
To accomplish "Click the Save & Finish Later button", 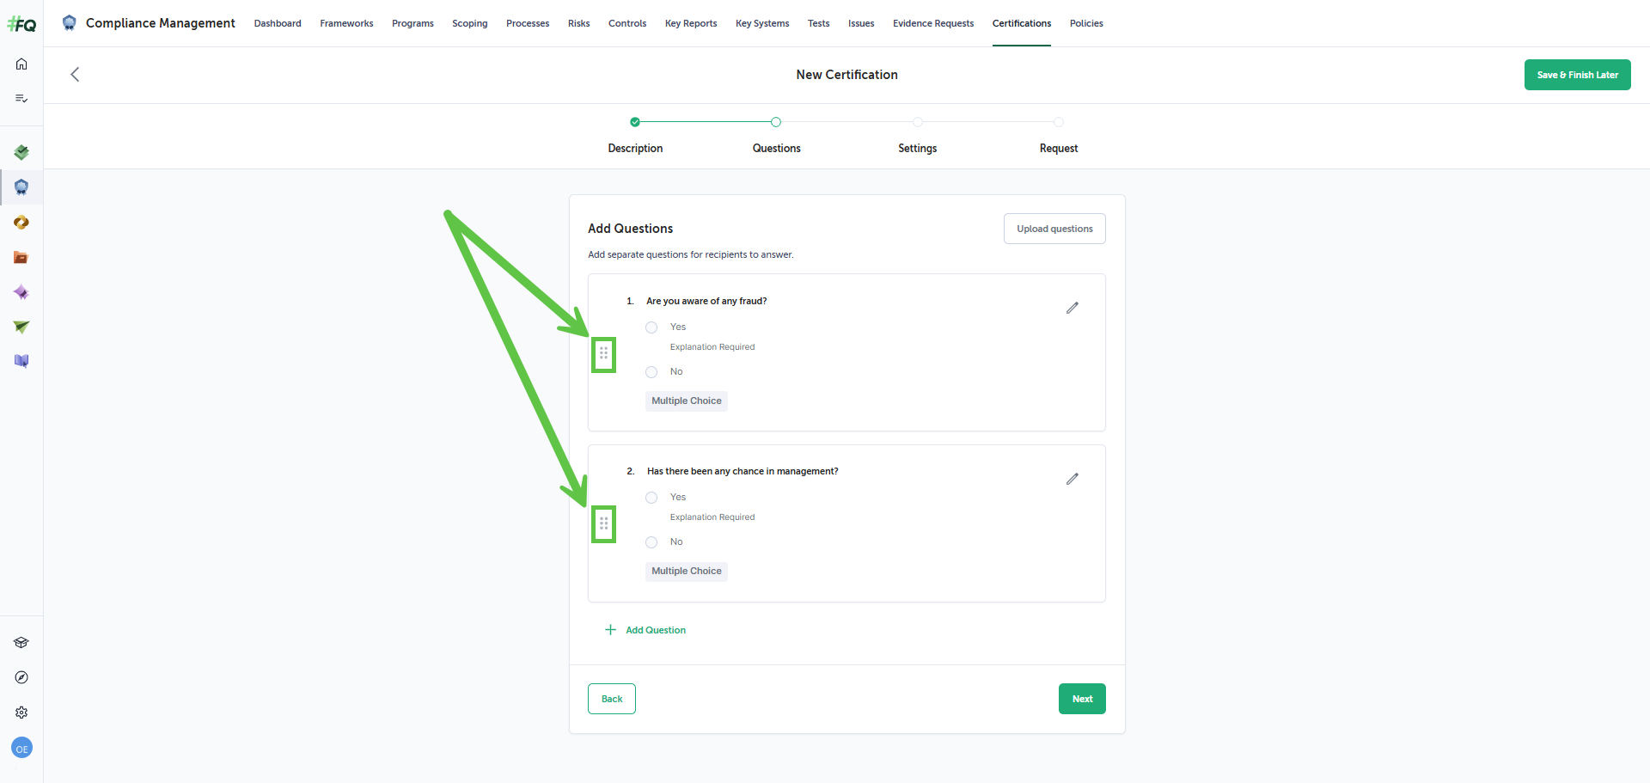I will (1577, 75).
